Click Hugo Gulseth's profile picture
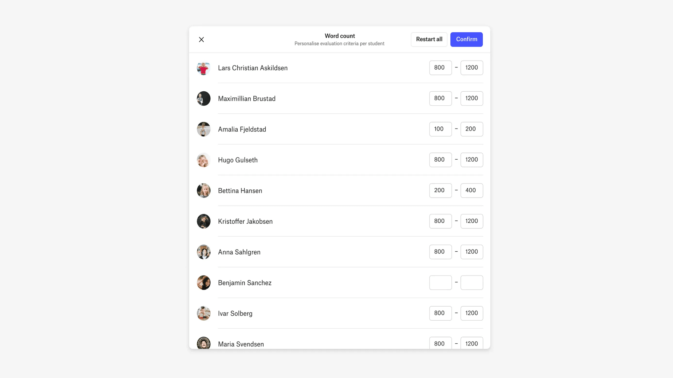673x378 pixels. pyautogui.click(x=203, y=160)
